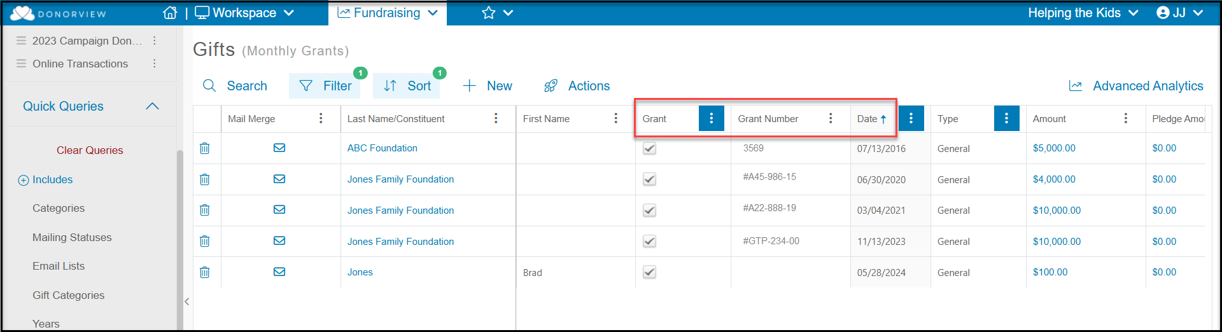Open the Filter options
1222x332 pixels.
(x=325, y=86)
